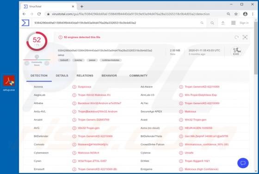The width and height of the screenshot is (259, 174).
Task: Reload the VirusTotal page
Action: point(39,14)
